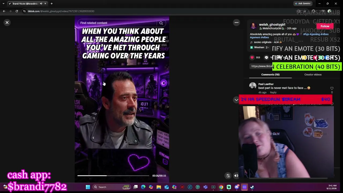Follow welsh_ghostygirl
Image resolution: width=343 pixels, height=193 pixels.
(325, 26)
